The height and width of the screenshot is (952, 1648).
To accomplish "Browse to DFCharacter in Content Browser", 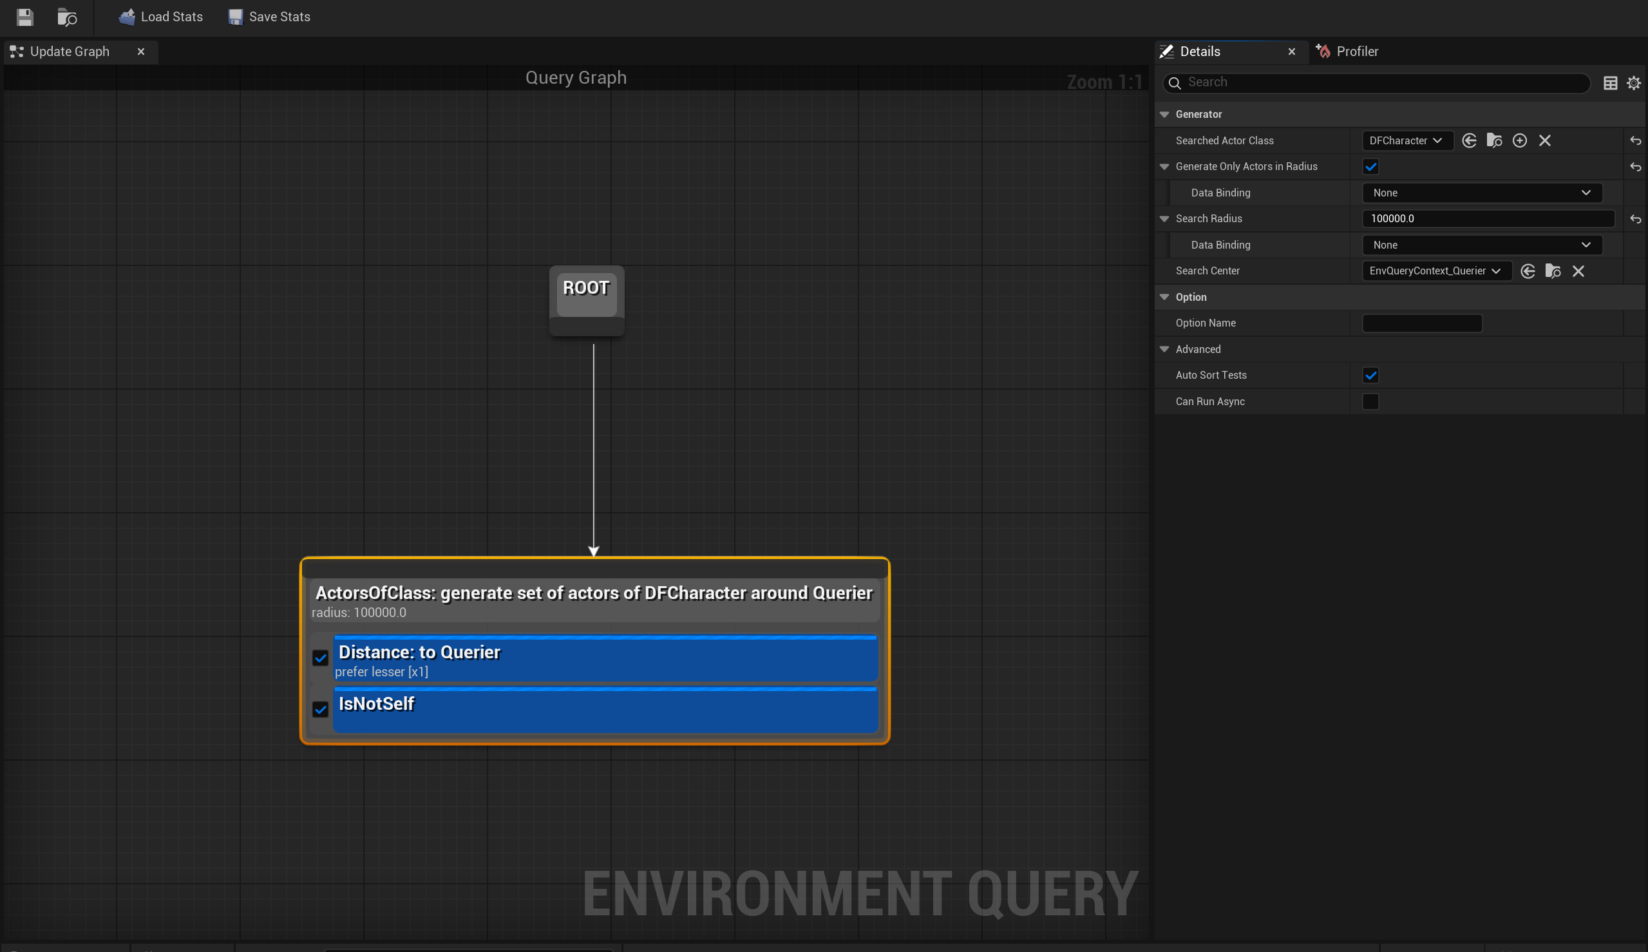I will tap(1494, 140).
